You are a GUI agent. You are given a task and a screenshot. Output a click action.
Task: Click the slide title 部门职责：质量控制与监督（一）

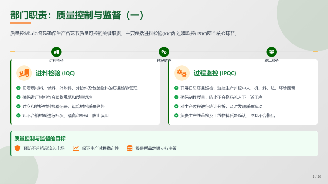(77, 15)
